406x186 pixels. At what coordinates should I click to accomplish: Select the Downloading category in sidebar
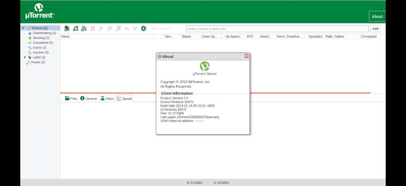[44, 33]
